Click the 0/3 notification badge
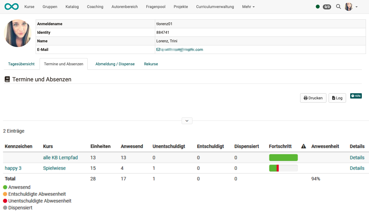 tap(327, 7)
